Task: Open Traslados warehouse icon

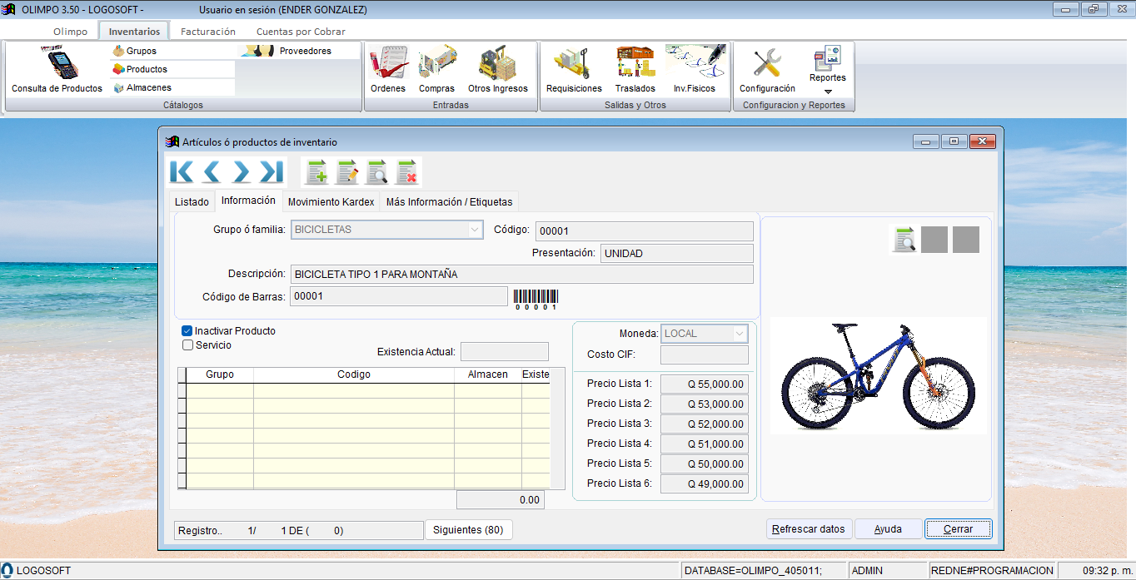Action: [x=635, y=63]
